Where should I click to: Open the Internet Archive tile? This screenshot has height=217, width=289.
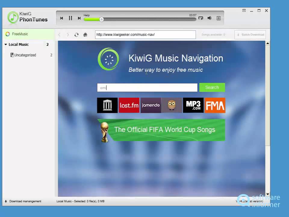tap(107, 105)
